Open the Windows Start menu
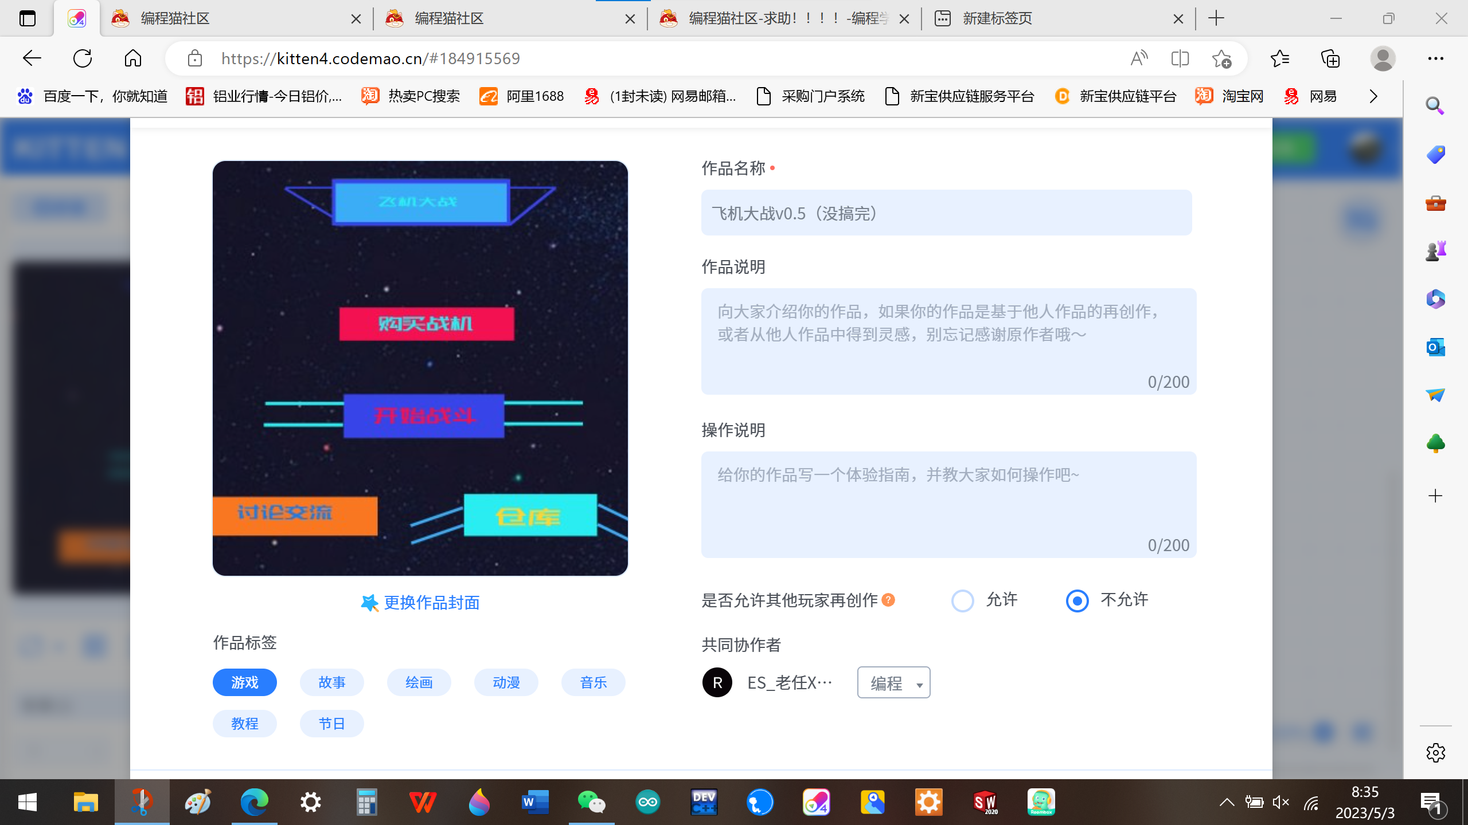The width and height of the screenshot is (1468, 825). pos(28,802)
